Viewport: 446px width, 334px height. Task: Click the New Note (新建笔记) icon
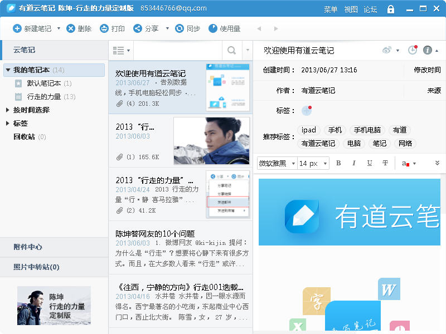pyautogui.click(x=17, y=28)
